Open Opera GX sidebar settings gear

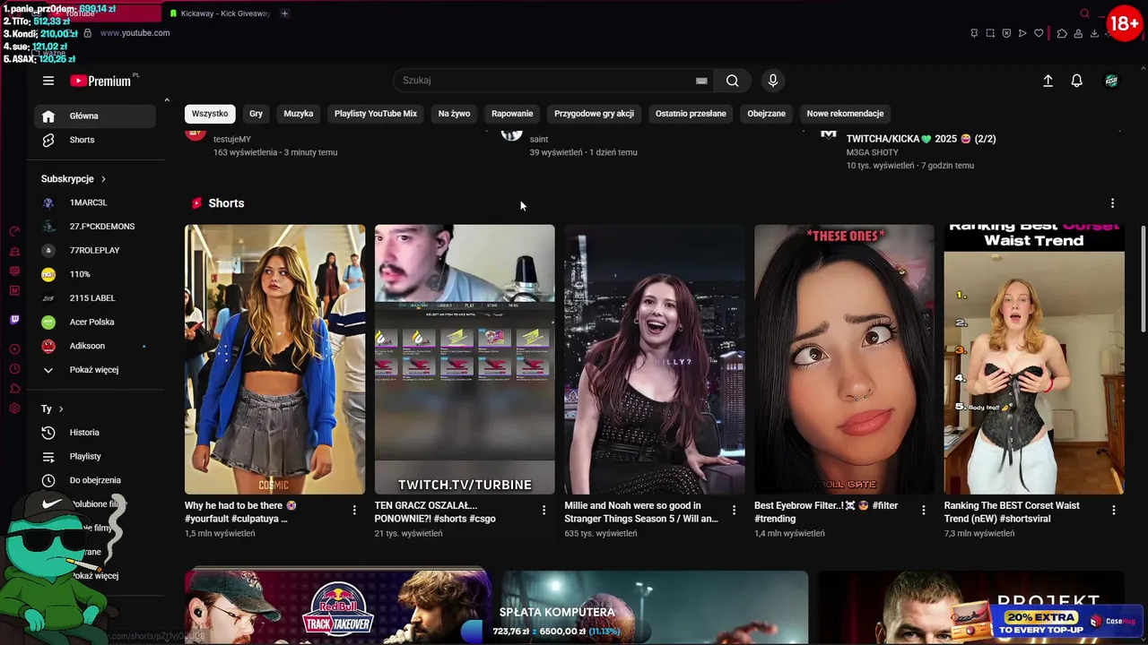[x=14, y=408]
